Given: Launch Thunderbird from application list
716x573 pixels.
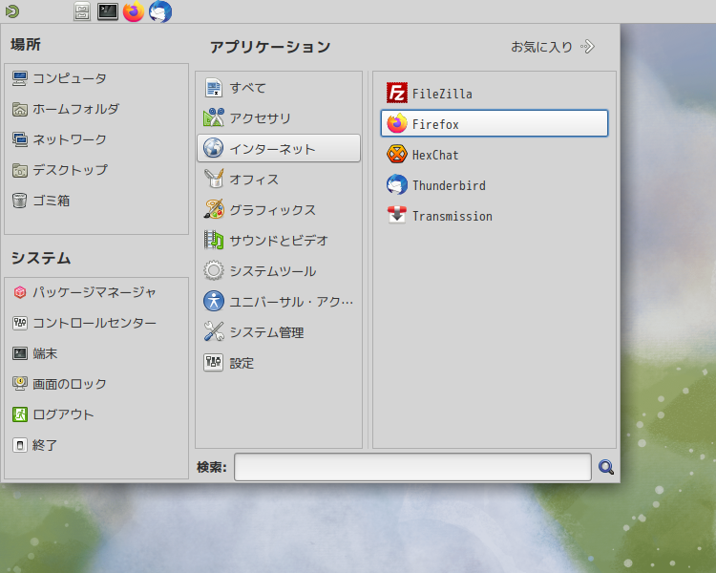Looking at the screenshot, I should point(495,185).
